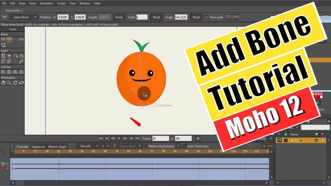
Task: Jump to the end frame
Action: tap(131, 138)
